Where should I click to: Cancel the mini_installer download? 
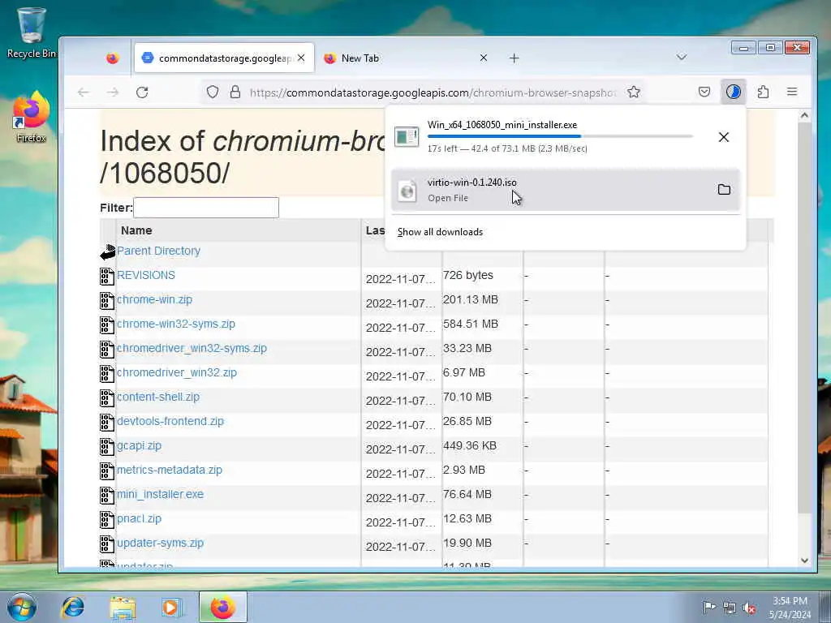tap(723, 137)
